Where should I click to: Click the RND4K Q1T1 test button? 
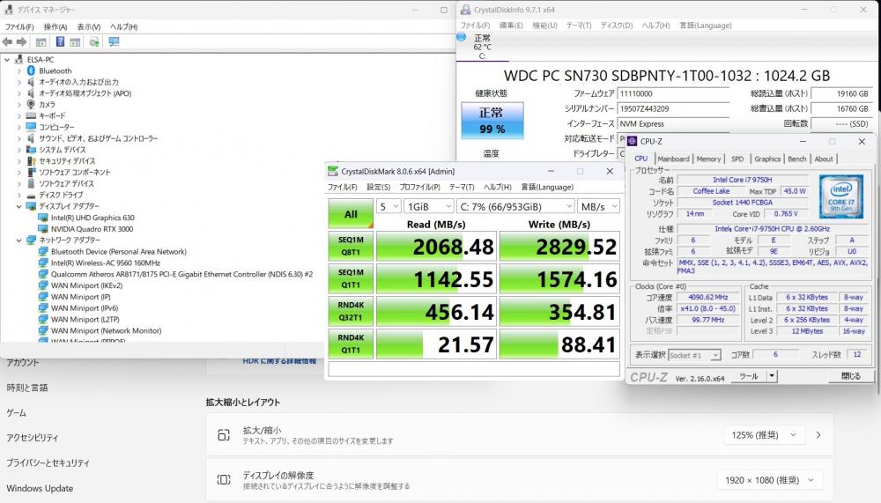click(351, 344)
